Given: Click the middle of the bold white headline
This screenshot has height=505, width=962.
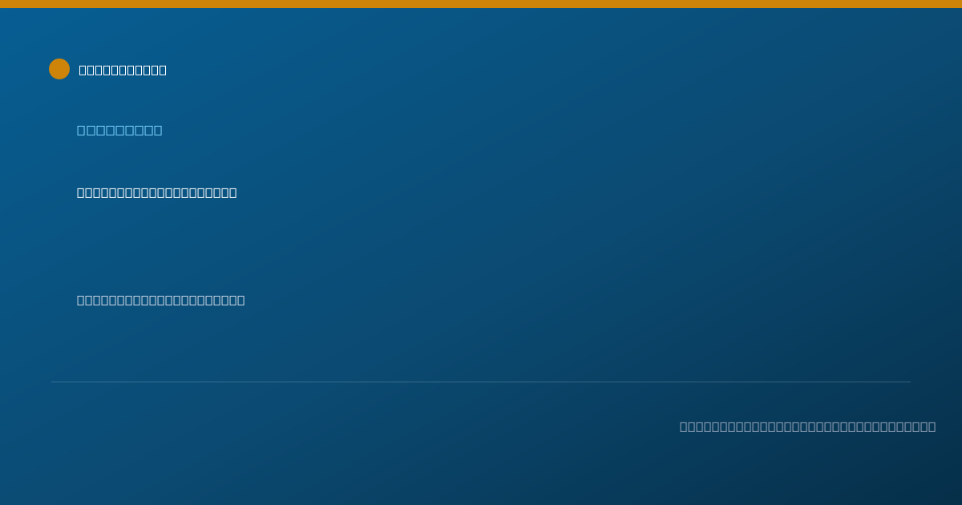Looking at the screenshot, I should click(x=157, y=192).
